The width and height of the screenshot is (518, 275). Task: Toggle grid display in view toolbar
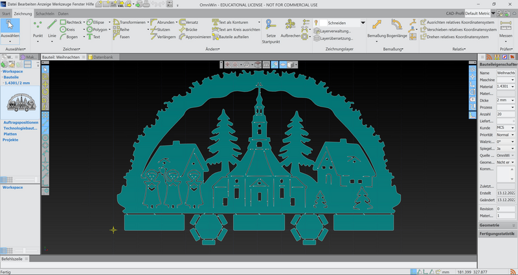coord(266,65)
